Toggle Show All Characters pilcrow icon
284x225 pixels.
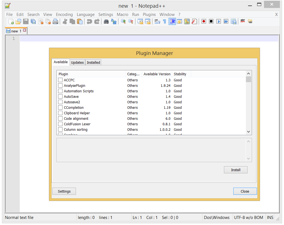click(164, 21)
